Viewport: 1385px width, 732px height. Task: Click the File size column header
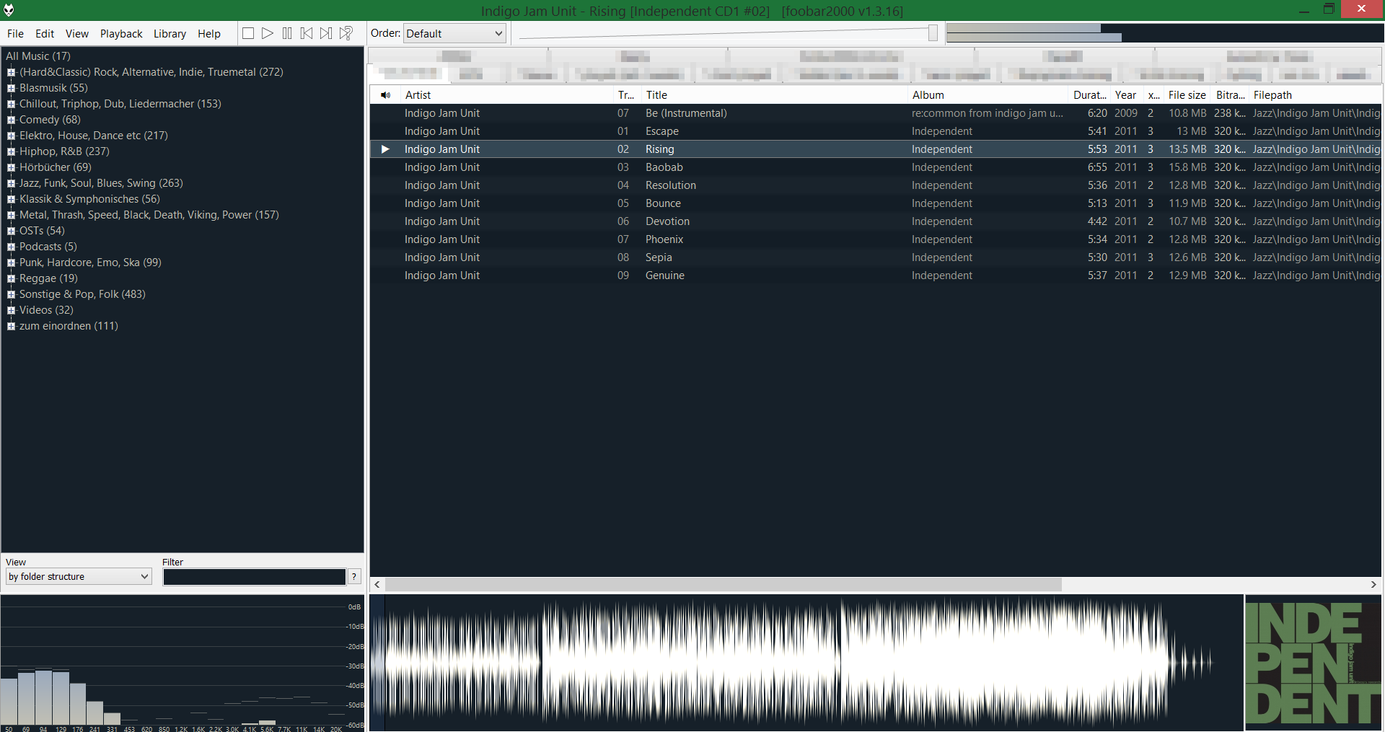1187,95
